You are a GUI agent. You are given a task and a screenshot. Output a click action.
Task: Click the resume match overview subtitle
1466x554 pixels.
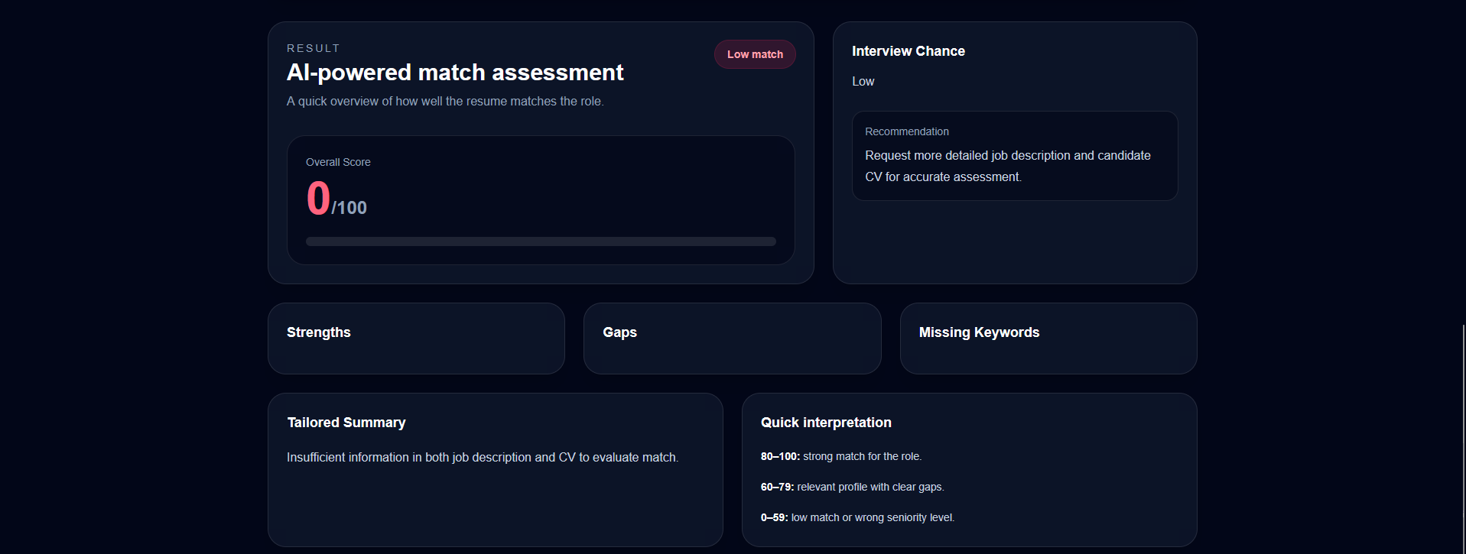click(445, 101)
